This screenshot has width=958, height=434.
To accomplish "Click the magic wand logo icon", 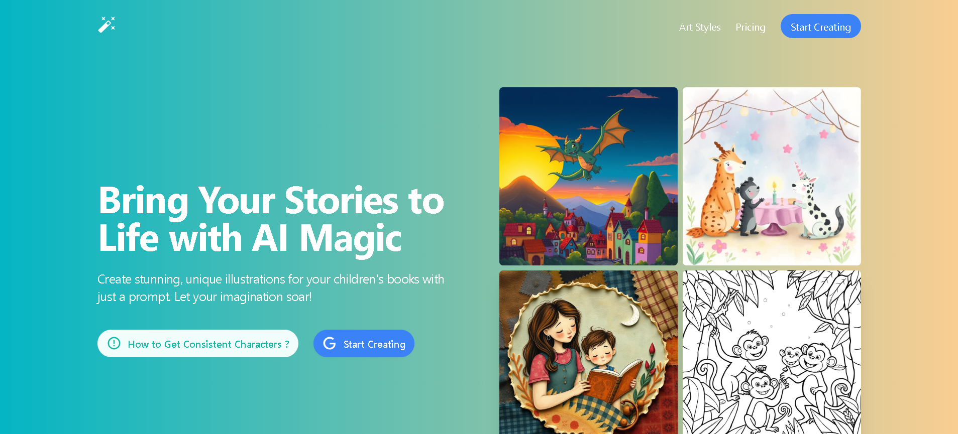I will (107, 25).
